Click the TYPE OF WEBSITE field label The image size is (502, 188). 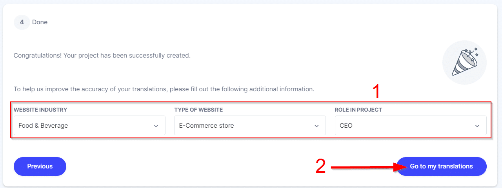point(198,110)
